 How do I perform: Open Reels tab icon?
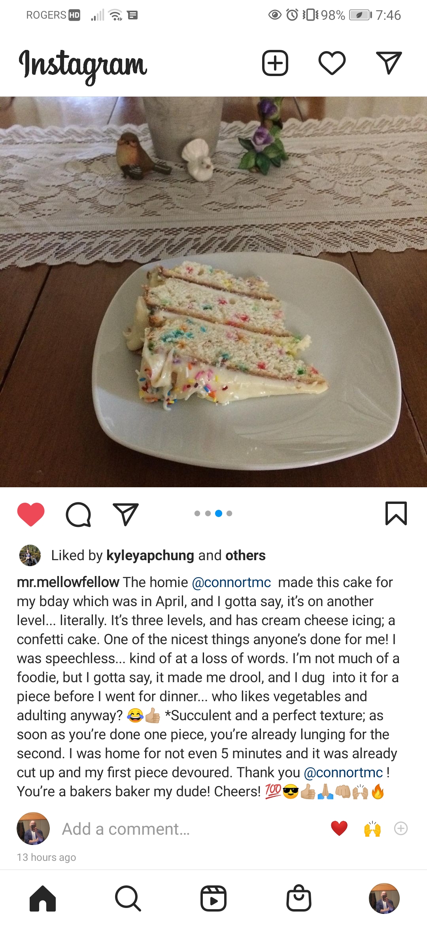click(x=213, y=898)
